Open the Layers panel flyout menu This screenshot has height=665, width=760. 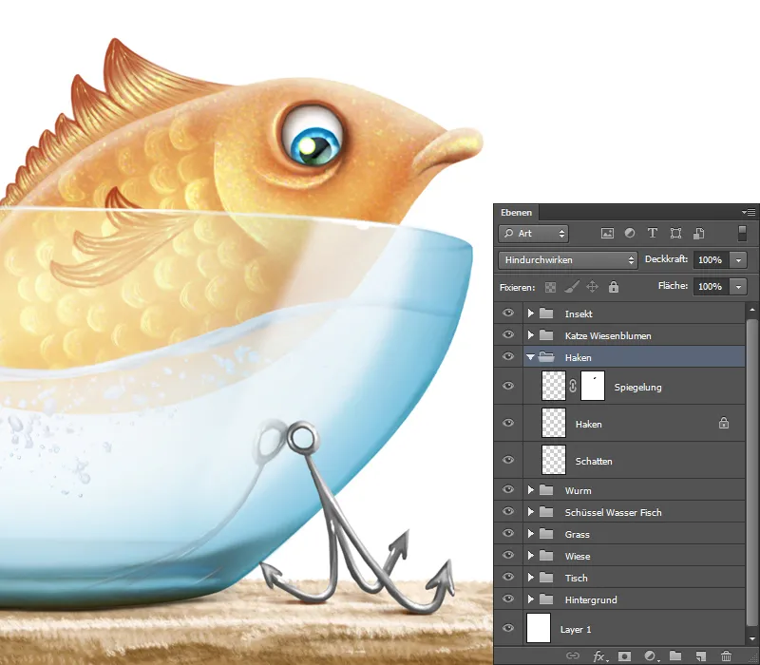point(750,212)
